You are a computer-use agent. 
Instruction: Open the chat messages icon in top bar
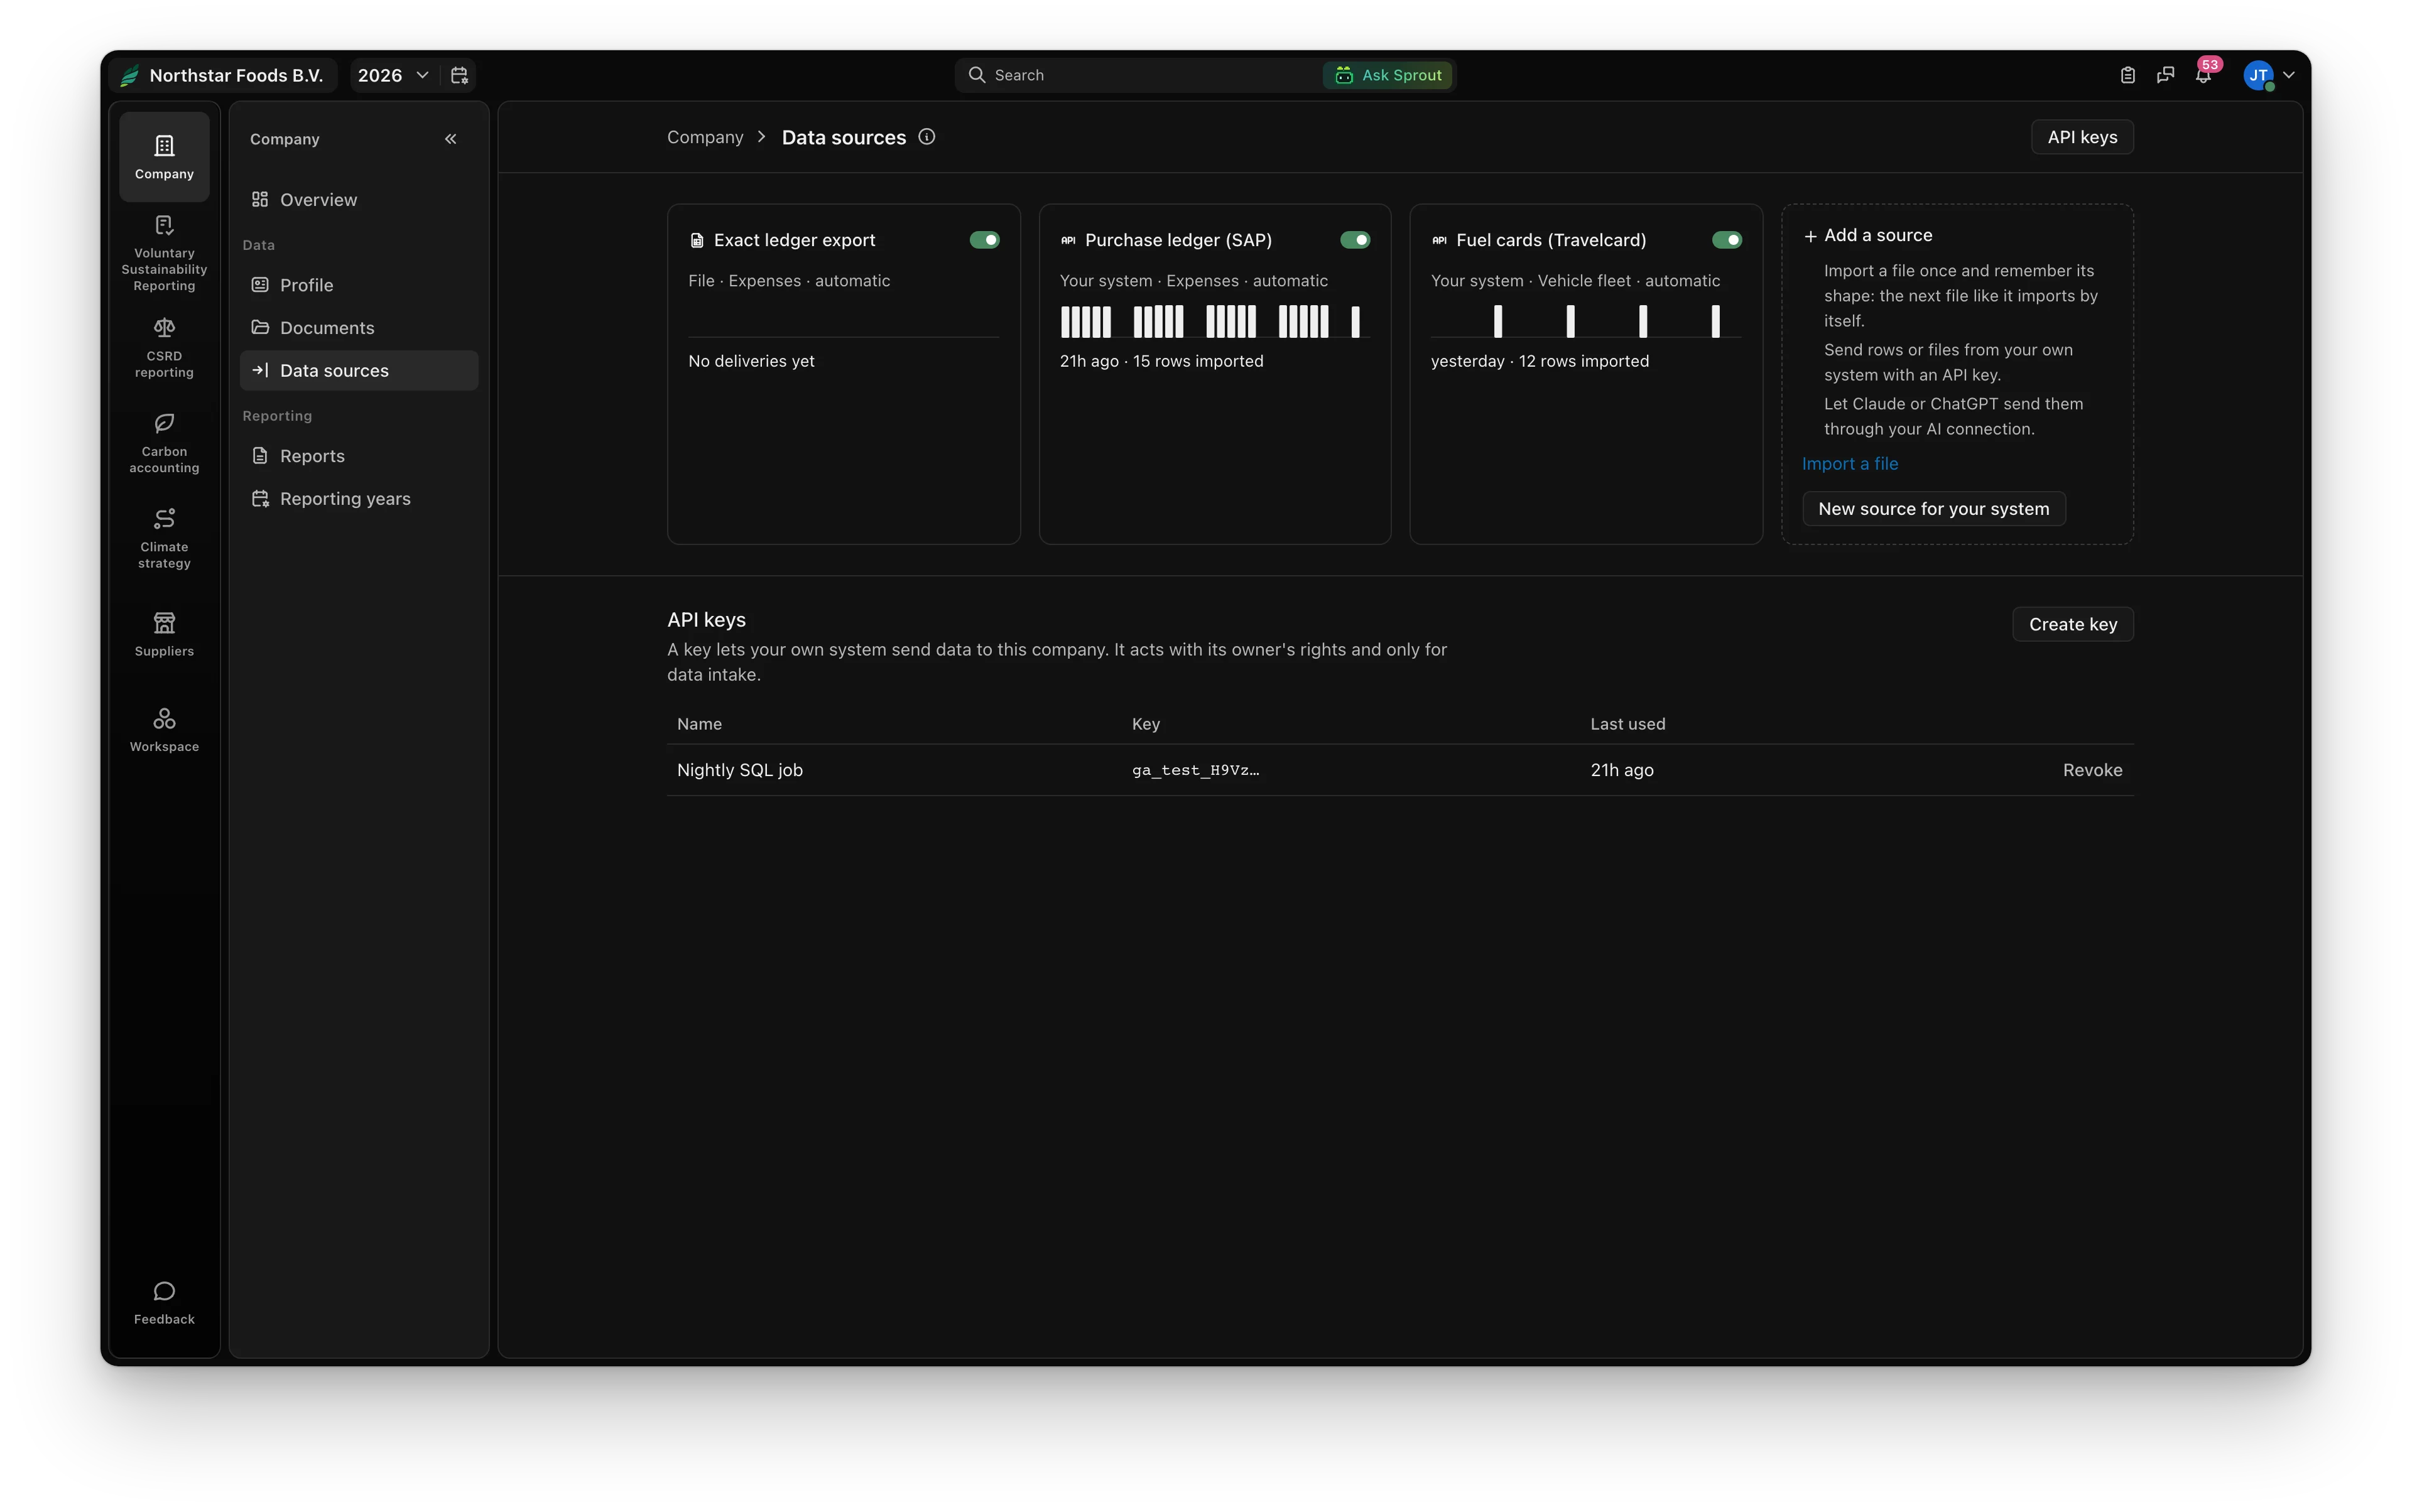pos(2165,75)
